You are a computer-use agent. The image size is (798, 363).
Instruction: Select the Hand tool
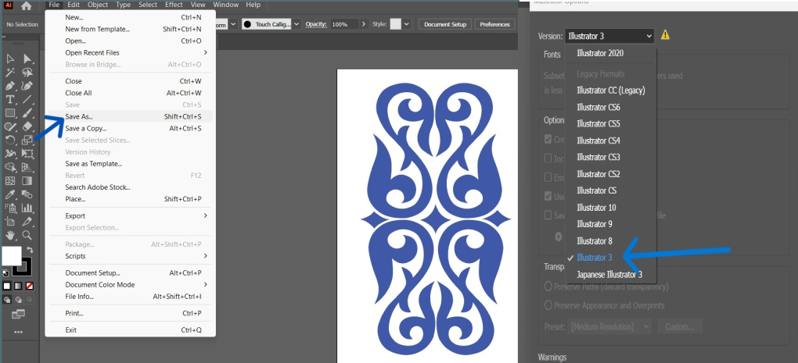[x=9, y=235]
